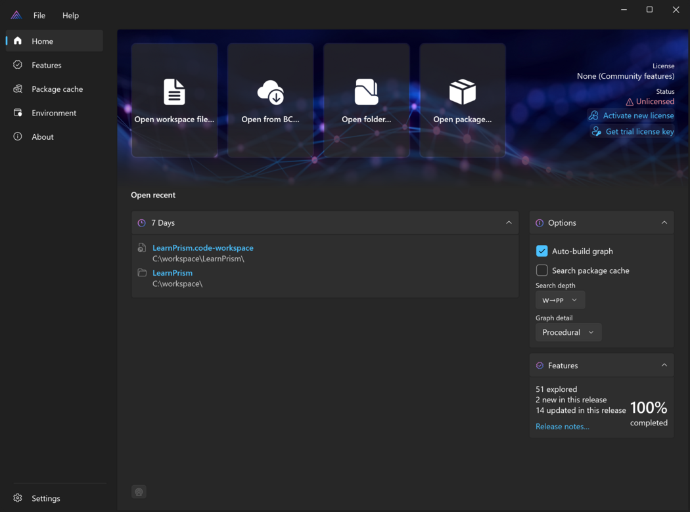Click the small round icon button at bottom
The image size is (690, 512).
coord(139,492)
